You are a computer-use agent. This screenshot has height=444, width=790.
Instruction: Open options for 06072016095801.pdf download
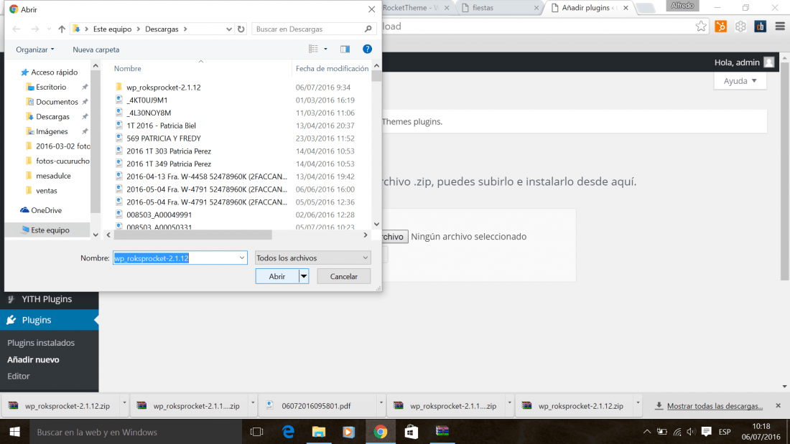381,403
